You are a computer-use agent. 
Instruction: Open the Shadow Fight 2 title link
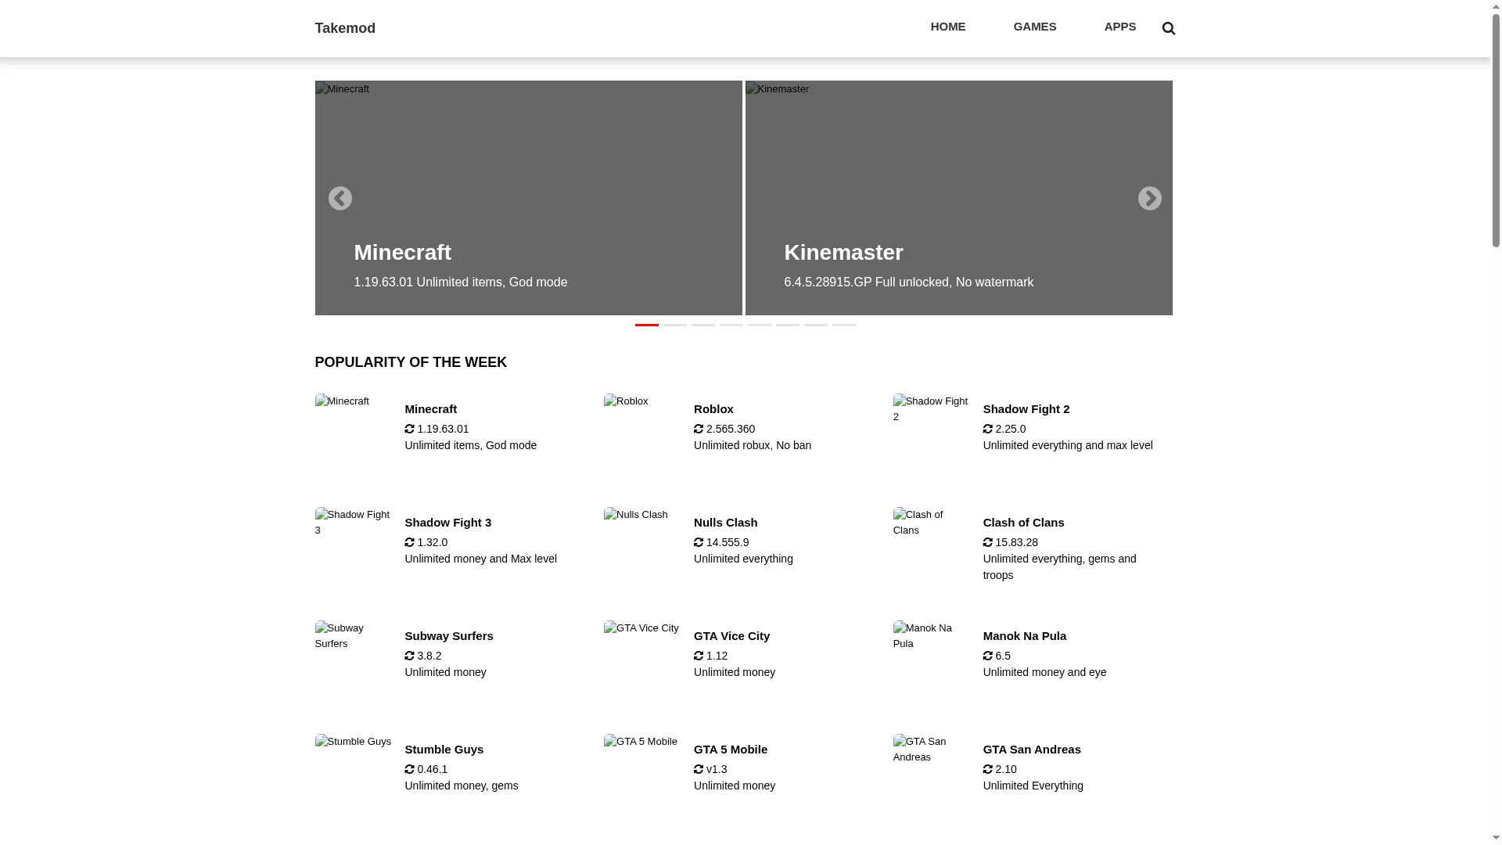point(1026,409)
